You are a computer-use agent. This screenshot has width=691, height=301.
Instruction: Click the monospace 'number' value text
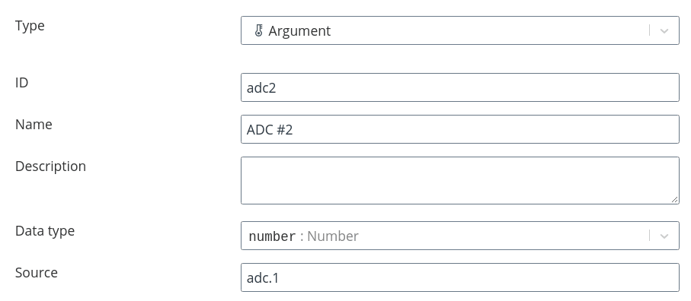point(272,236)
